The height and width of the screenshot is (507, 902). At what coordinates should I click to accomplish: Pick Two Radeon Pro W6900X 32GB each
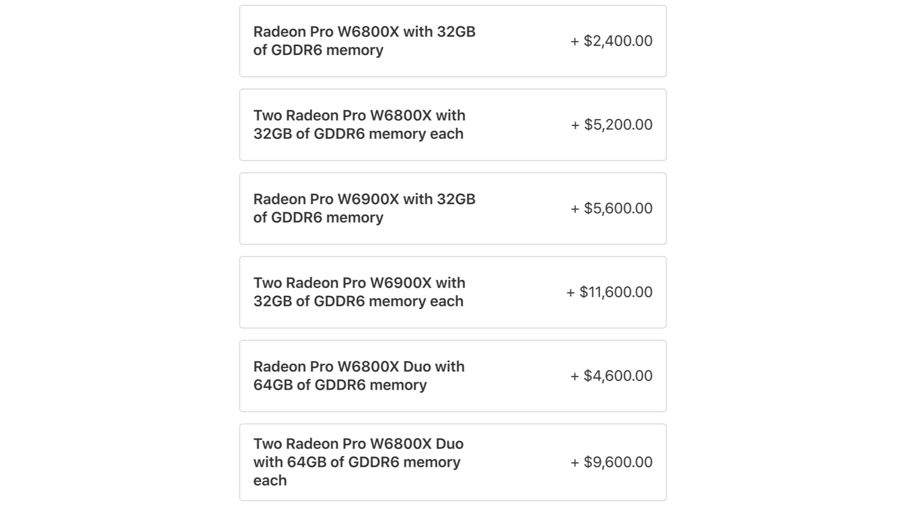click(x=453, y=293)
